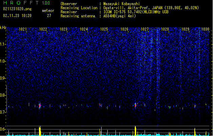Click the kHz axis unit label
This screenshot has height=136, width=213.
click(x=3, y=28)
